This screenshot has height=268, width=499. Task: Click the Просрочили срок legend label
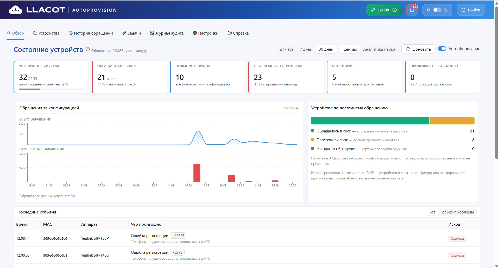coord(332,140)
